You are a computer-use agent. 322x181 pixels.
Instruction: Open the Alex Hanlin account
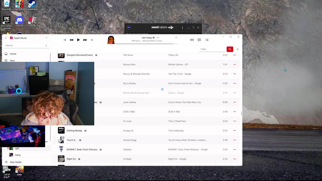point(16,162)
